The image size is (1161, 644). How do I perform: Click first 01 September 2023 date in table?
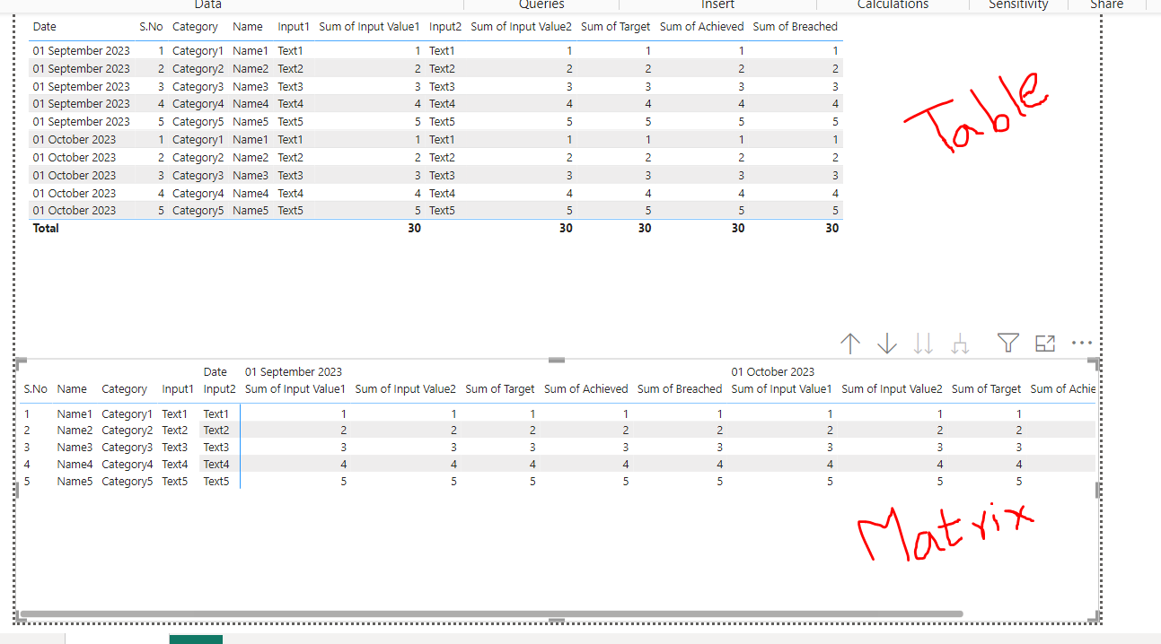82,51
